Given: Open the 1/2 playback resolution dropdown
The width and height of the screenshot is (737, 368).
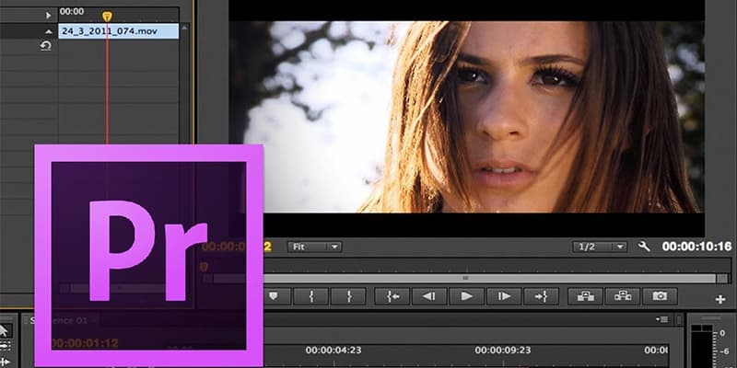Looking at the screenshot, I should [x=600, y=247].
